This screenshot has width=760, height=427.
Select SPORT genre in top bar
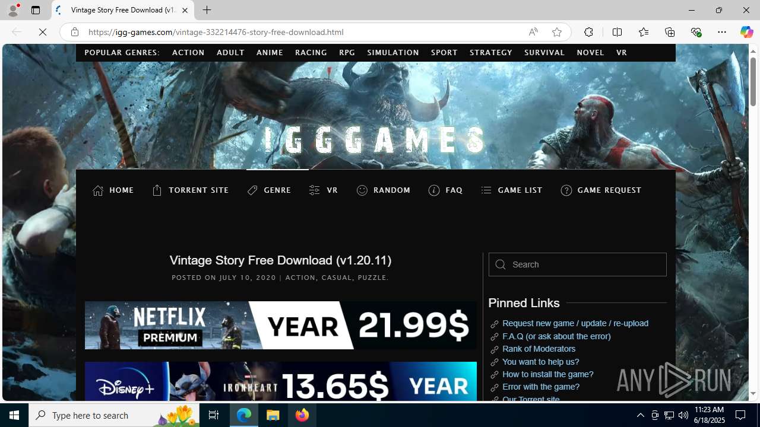click(x=444, y=53)
